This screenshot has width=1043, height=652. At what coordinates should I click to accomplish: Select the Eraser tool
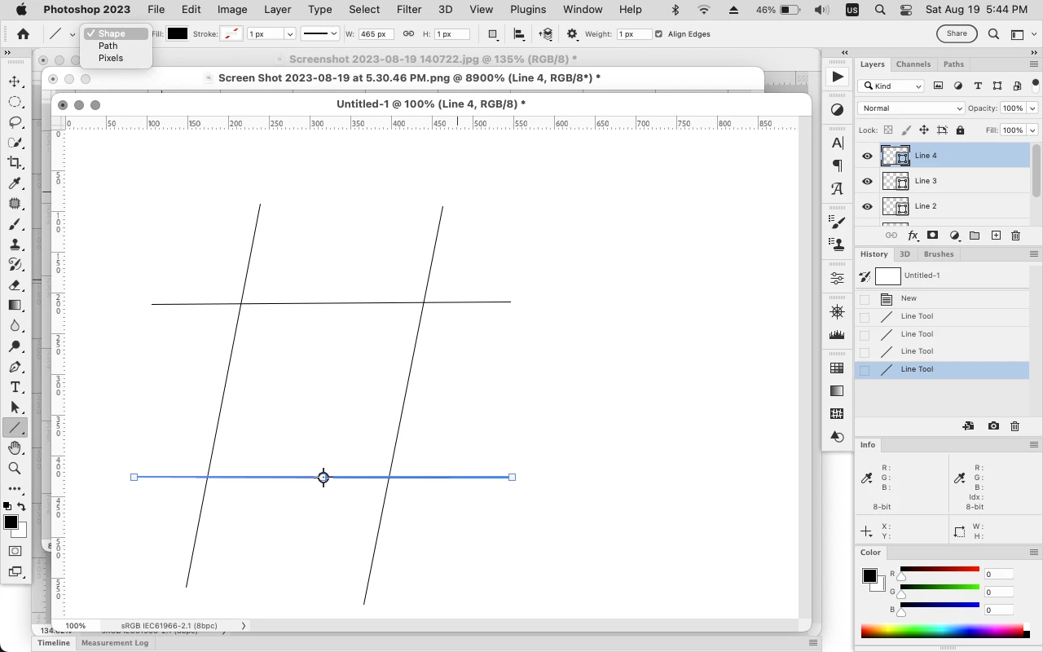pos(15,285)
